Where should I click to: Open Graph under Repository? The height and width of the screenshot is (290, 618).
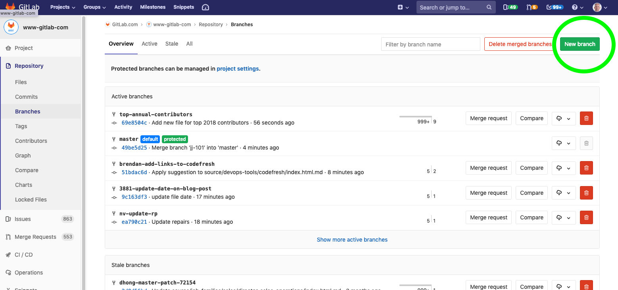coord(23,156)
